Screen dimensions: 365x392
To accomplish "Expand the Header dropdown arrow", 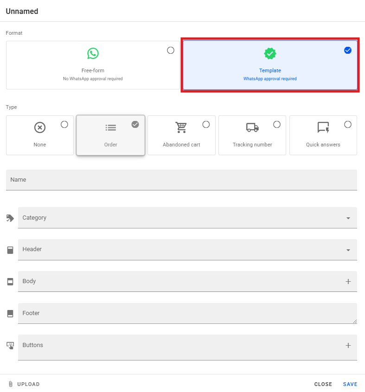I will point(348,250).
